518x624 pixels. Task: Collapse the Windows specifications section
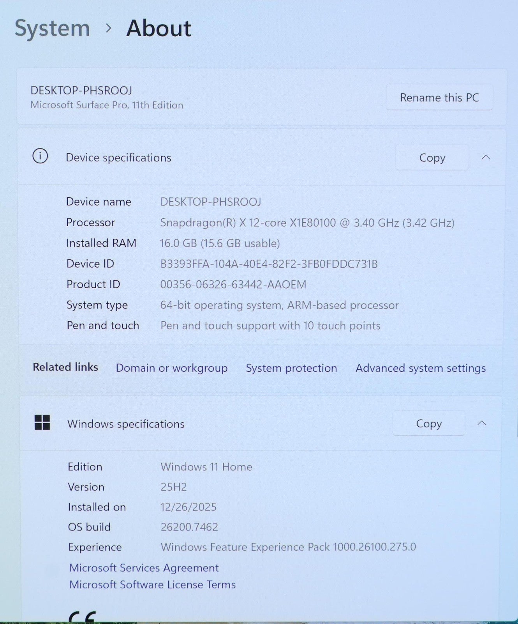tap(482, 423)
